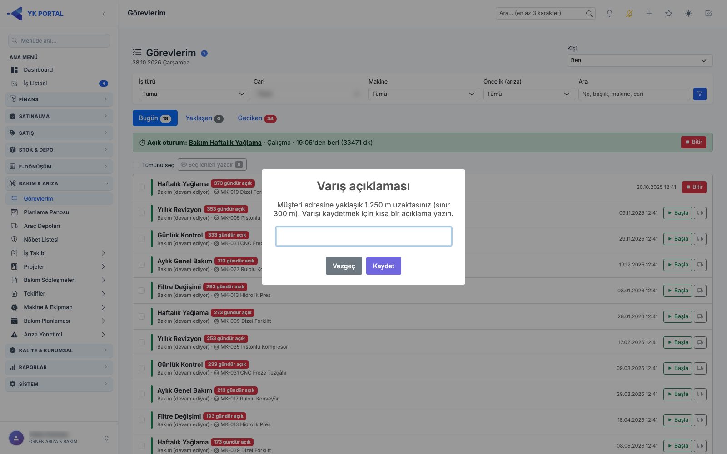Open the Kişi dropdown showing Ben

[640, 60]
